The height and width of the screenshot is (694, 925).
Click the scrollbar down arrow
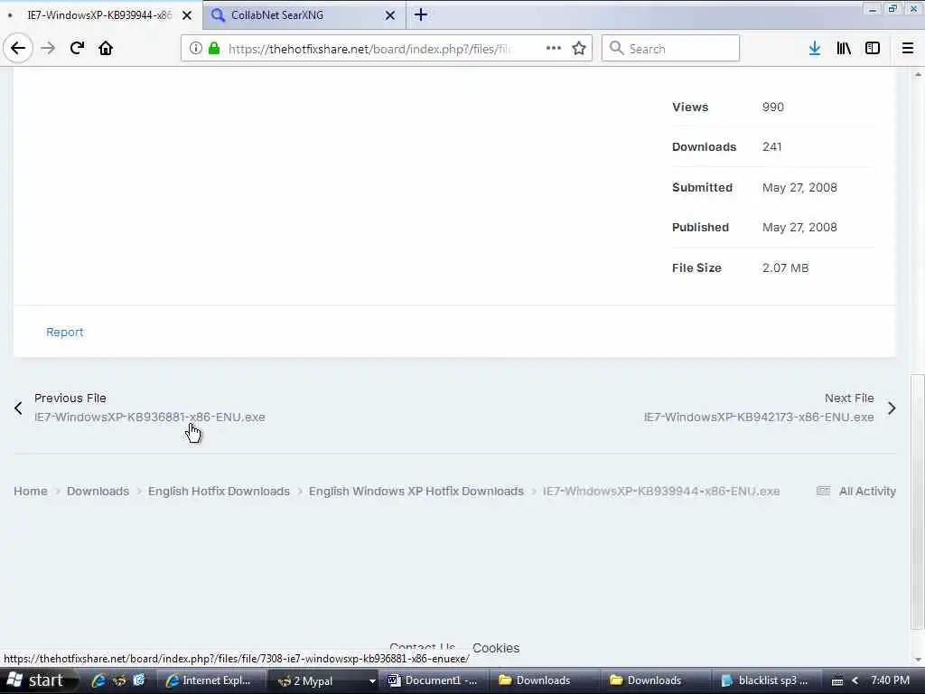pyautogui.click(x=918, y=660)
